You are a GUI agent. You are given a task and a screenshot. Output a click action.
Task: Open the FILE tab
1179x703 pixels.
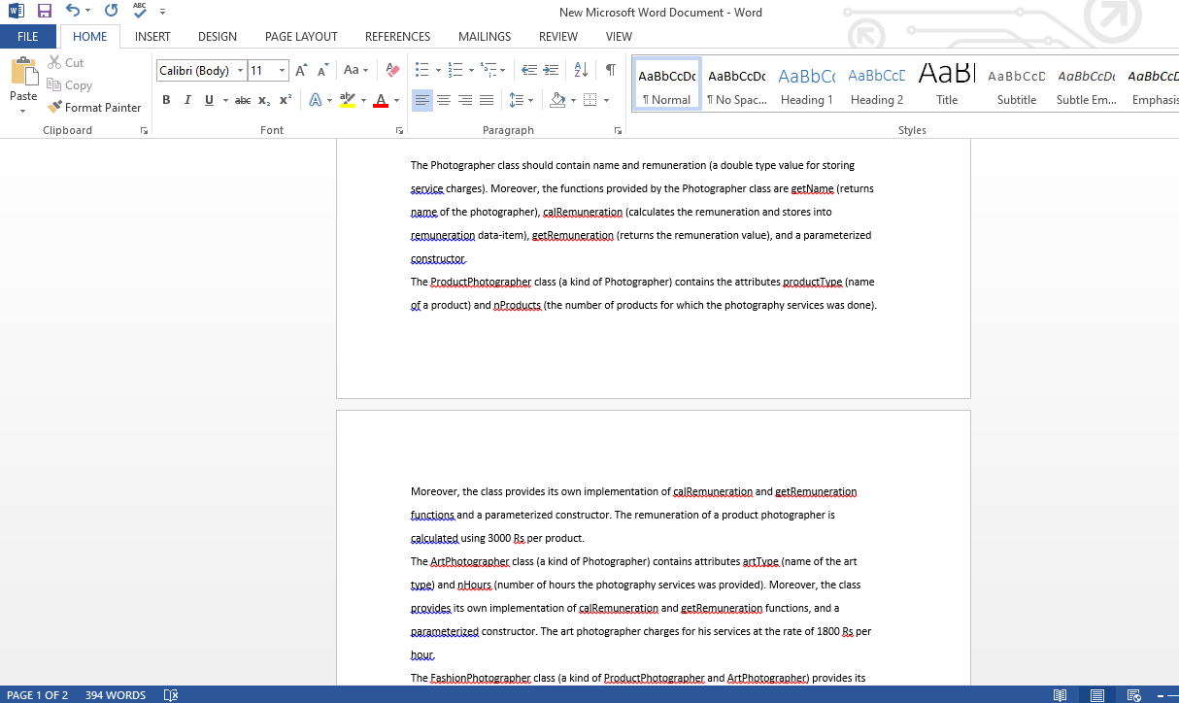28,37
